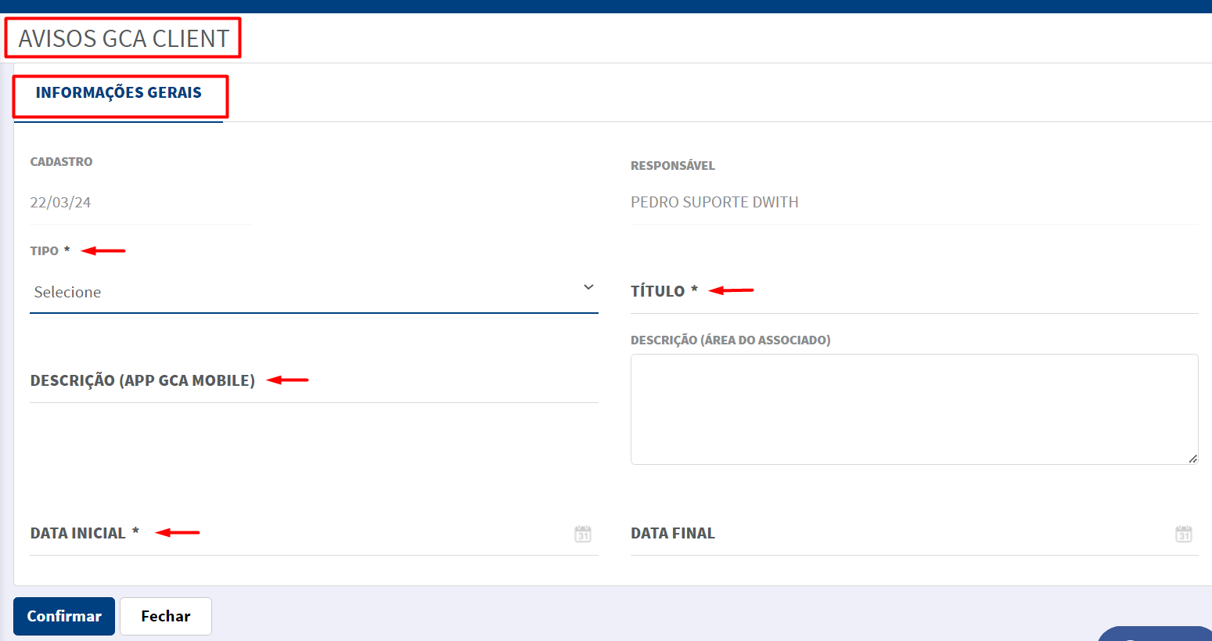Click the Avisos GCA Client page title
Image resolution: width=1212 pixels, height=641 pixels.
[124, 38]
